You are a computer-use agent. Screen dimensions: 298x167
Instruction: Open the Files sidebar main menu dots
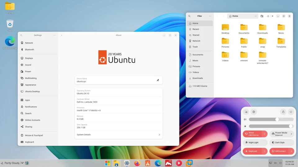tap(210, 16)
